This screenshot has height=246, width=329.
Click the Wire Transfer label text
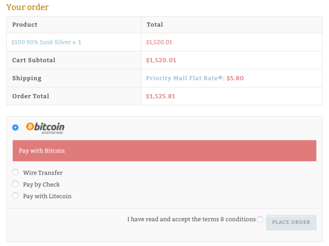(x=43, y=173)
